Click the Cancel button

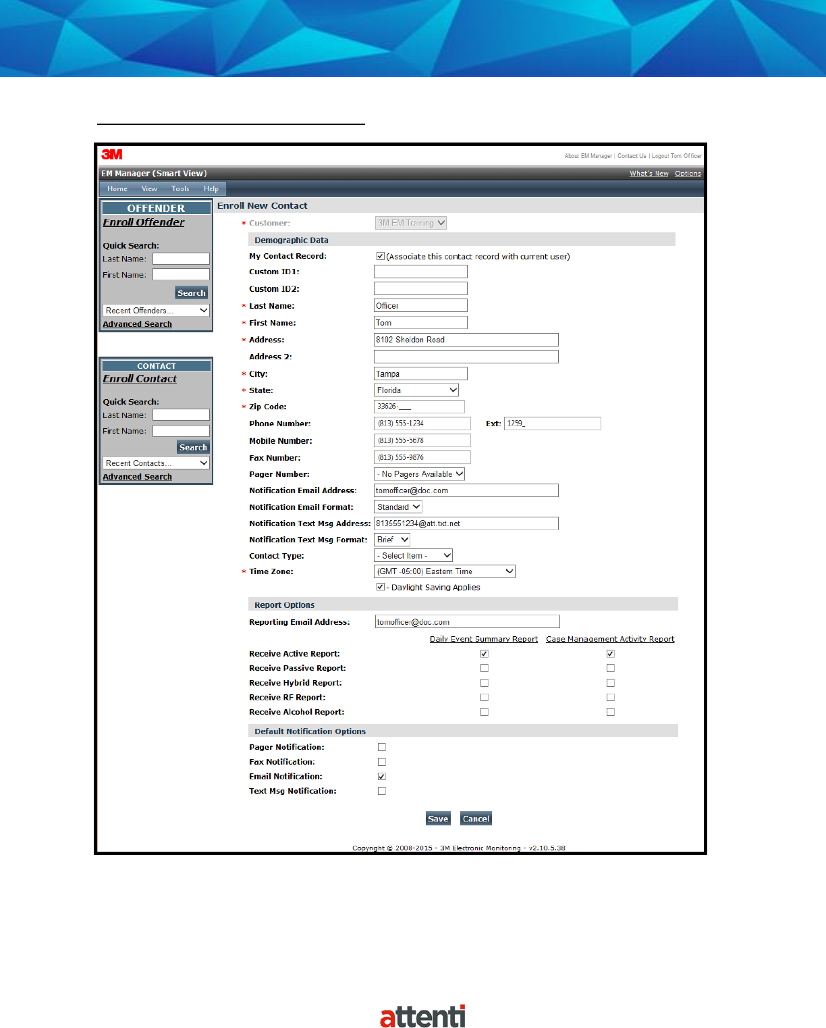[476, 819]
